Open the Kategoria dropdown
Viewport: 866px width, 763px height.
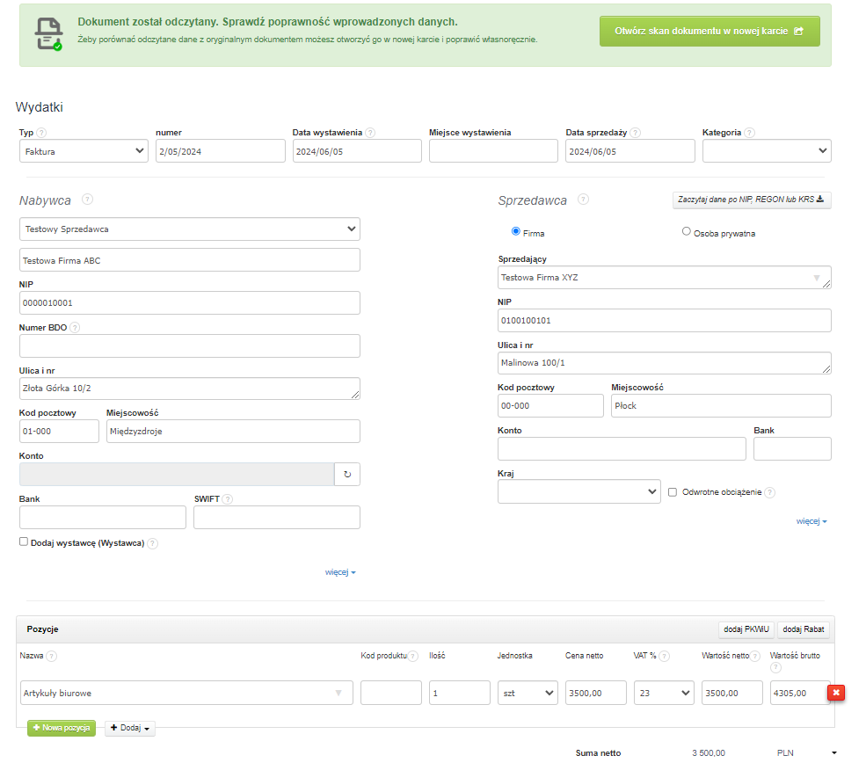tap(766, 151)
